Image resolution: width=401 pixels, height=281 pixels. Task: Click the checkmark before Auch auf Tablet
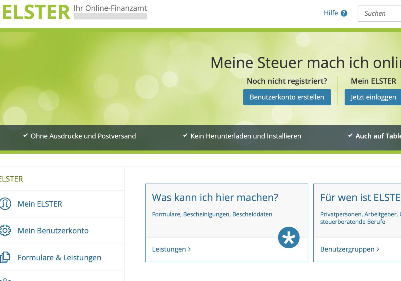pos(350,135)
